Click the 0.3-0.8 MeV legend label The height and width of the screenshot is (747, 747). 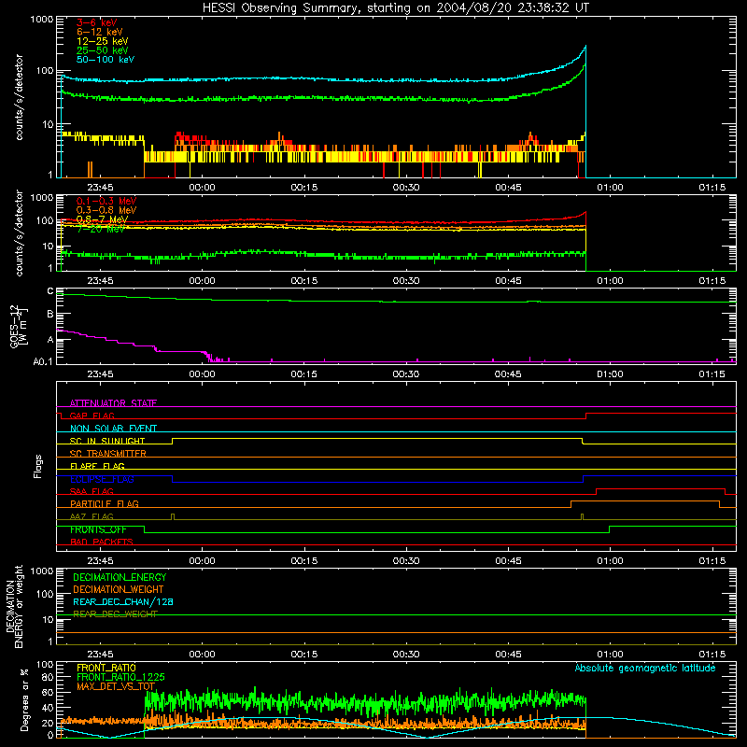(106, 210)
